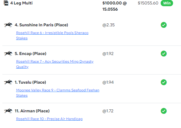Click horse racing icon beside Tuvalu
The height and width of the screenshot is (128, 181).
(x=8, y=82)
